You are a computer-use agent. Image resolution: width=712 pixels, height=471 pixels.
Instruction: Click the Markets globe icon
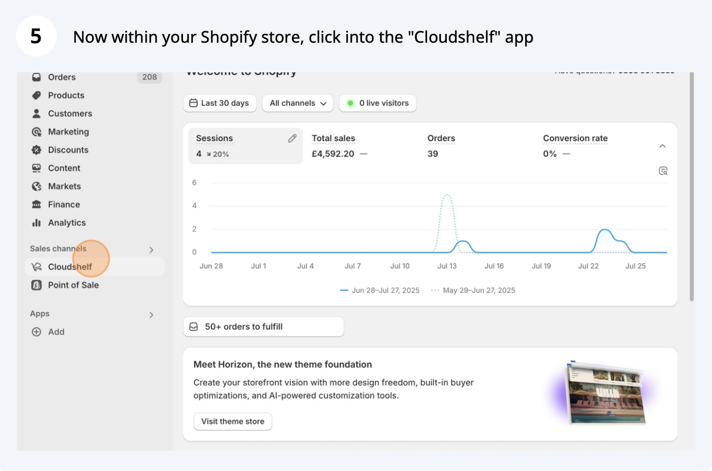[x=37, y=186]
